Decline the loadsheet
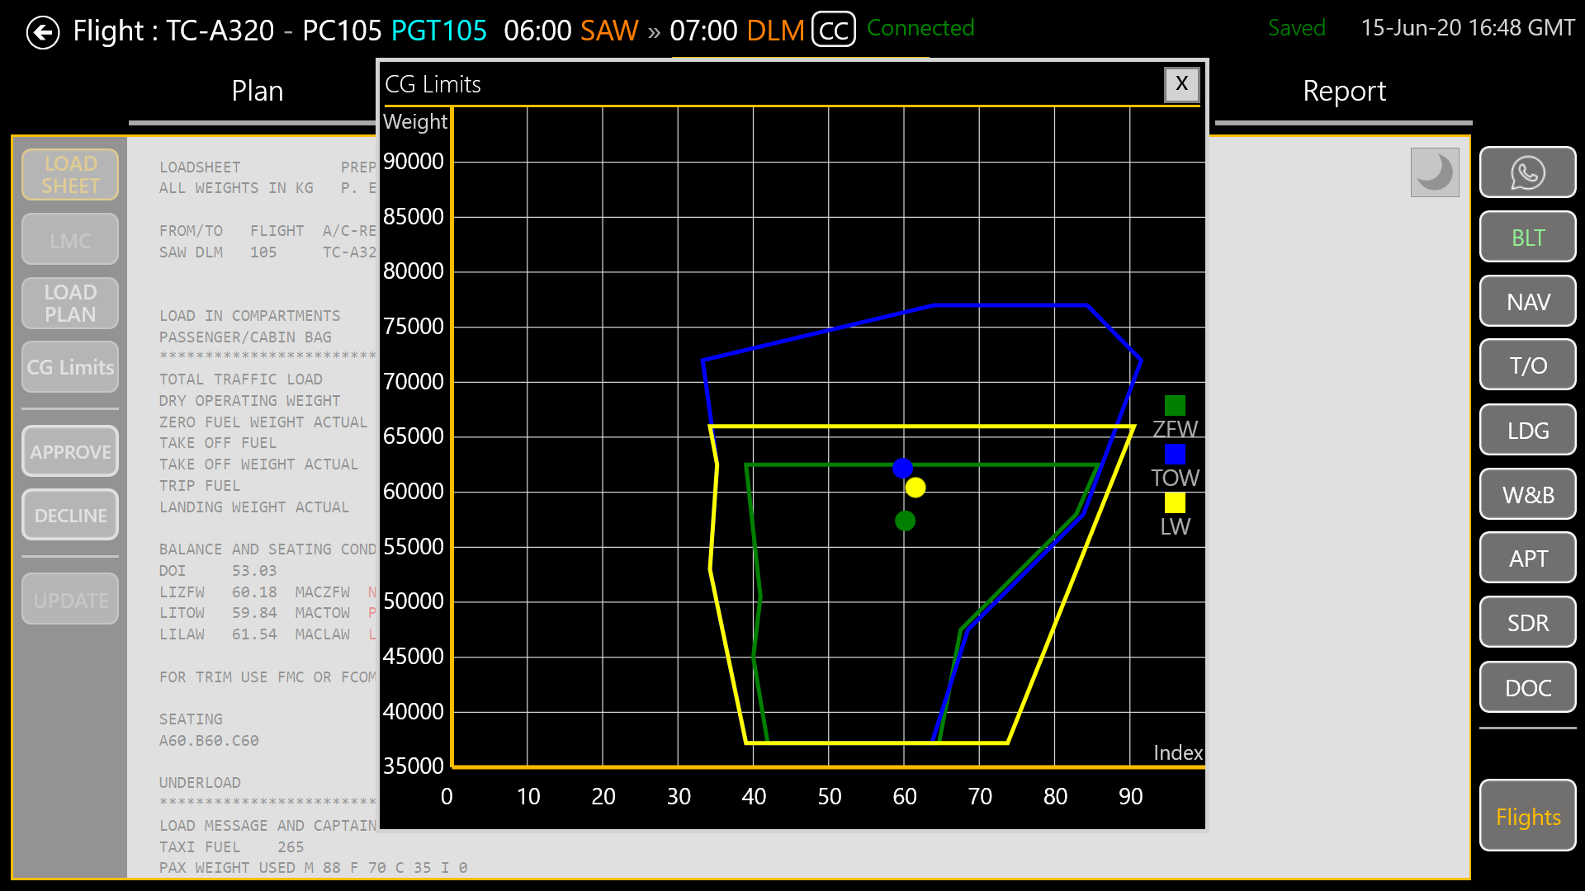The image size is (1585, 891). point(70,516)
